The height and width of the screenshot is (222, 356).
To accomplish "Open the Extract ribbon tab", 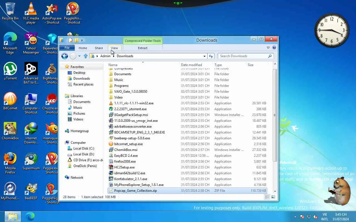I will (143, 48).
